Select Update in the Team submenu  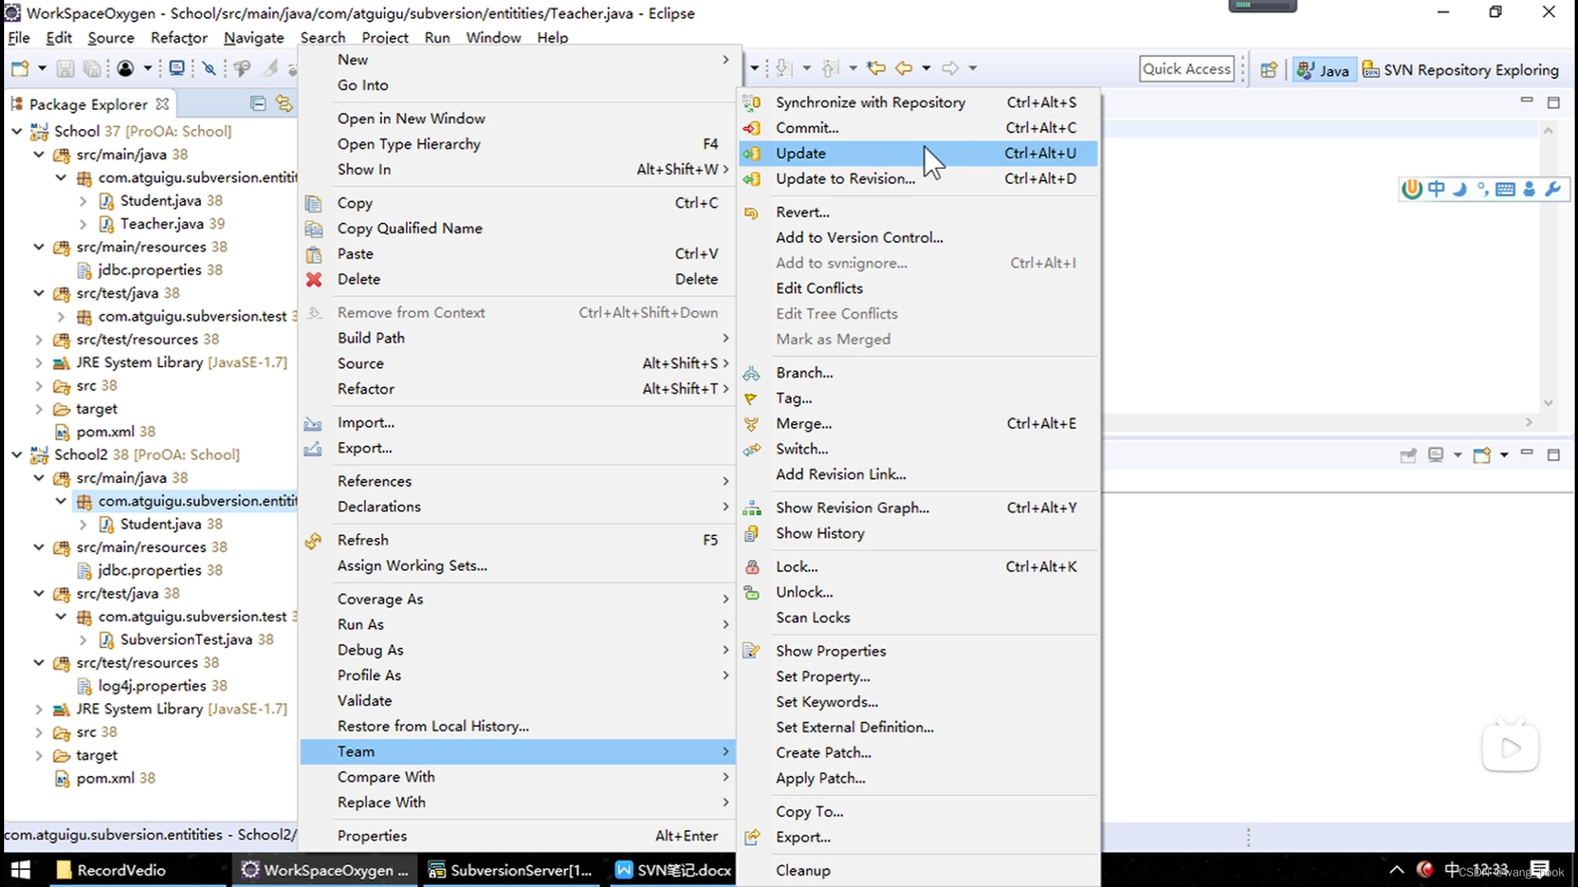(918, 153)
